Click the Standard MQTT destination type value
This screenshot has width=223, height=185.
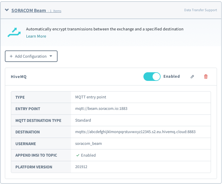pyautogui.click(x=83, y=120)
